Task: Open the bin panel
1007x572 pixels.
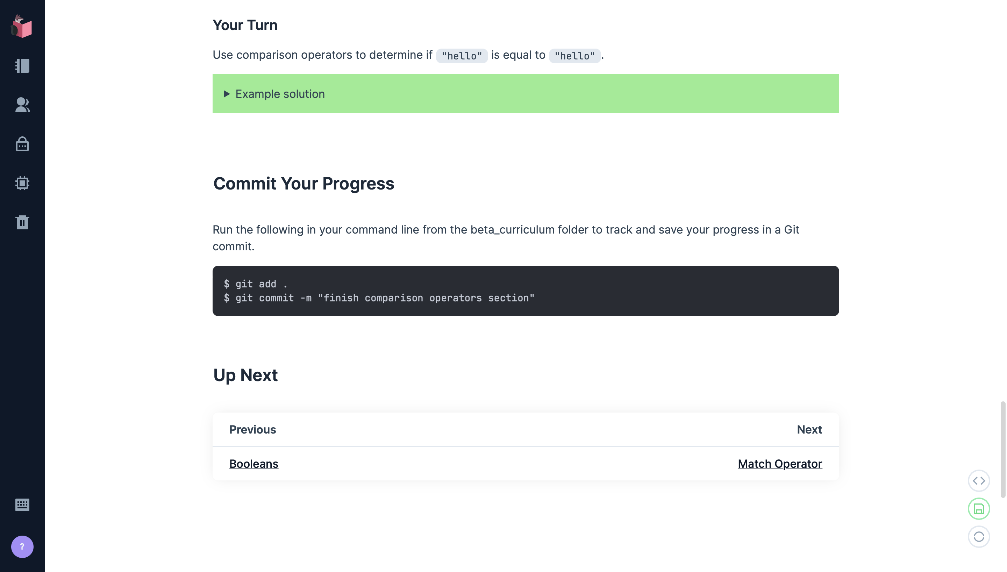Action: [22, 222]
